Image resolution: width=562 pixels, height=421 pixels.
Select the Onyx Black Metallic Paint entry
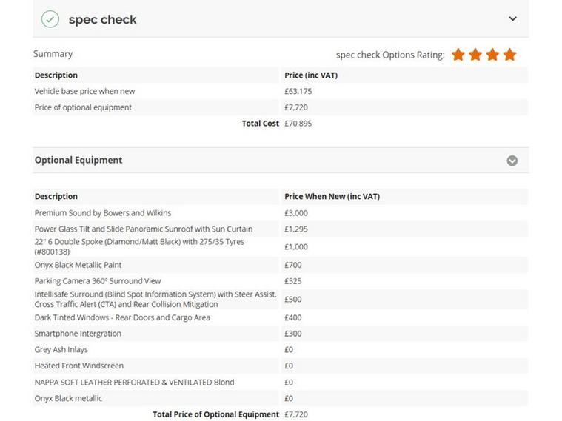point(78,265)
